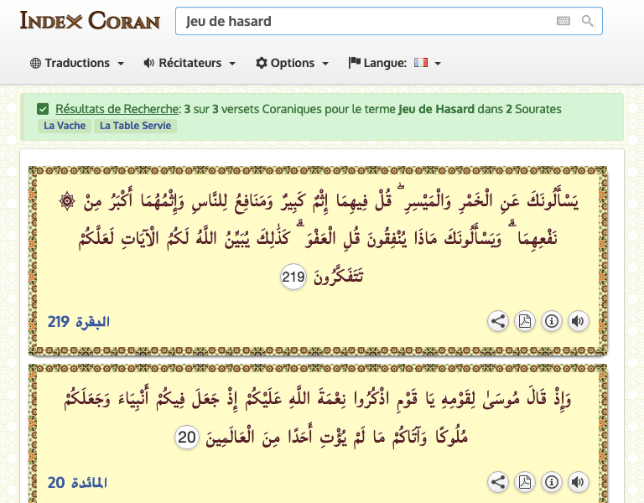
Task: Click the green check icon in results banner
Action: (43, 109)
